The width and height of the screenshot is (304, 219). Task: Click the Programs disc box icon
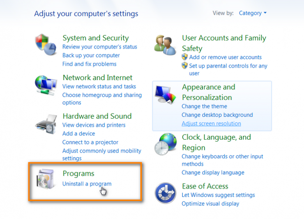coord(45,179)
